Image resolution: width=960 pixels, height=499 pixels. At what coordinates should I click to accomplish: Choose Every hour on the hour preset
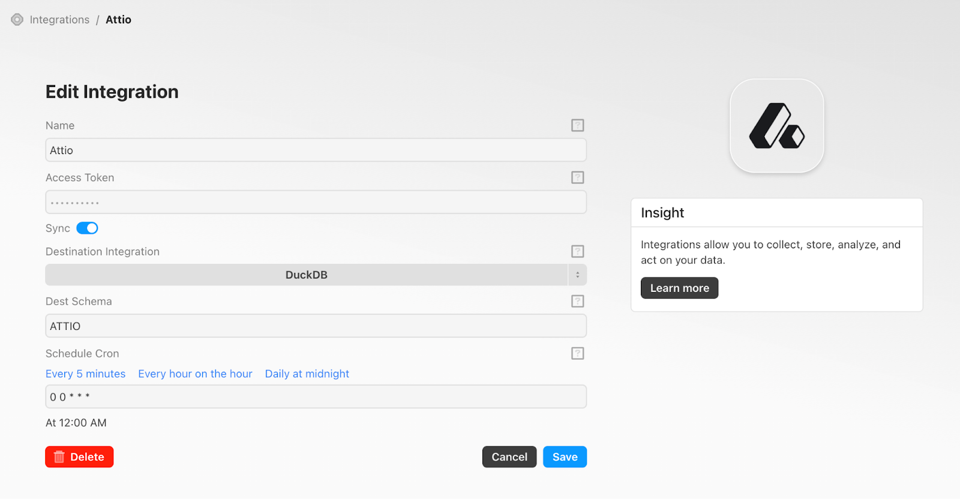pyautogui.click(x=195, y=374)
